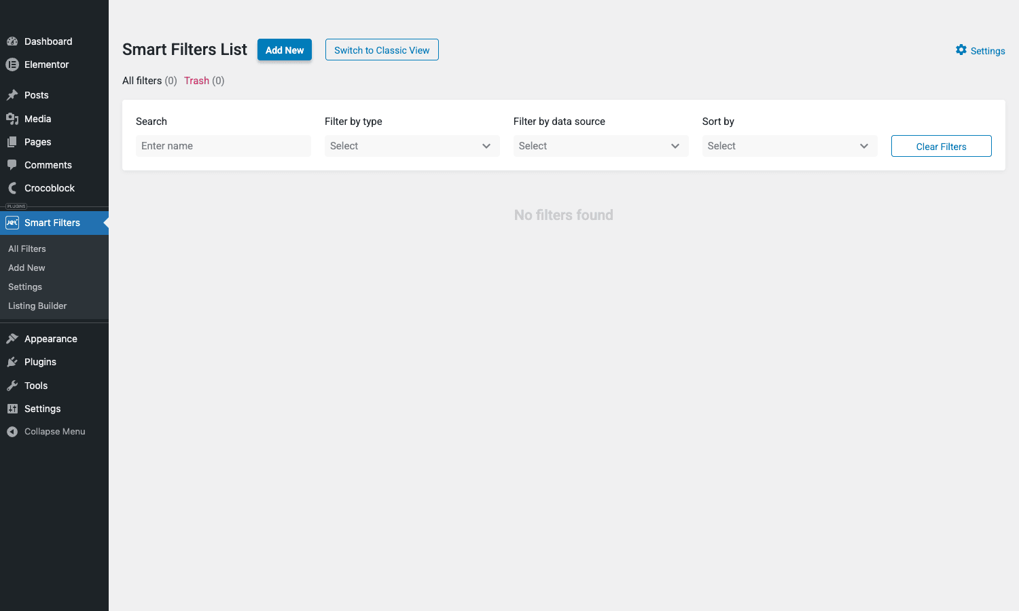Image resolution: width=1019 pixels, height=611 pixels.
Task: Open the Sort by dropdown
Action: 790,146
